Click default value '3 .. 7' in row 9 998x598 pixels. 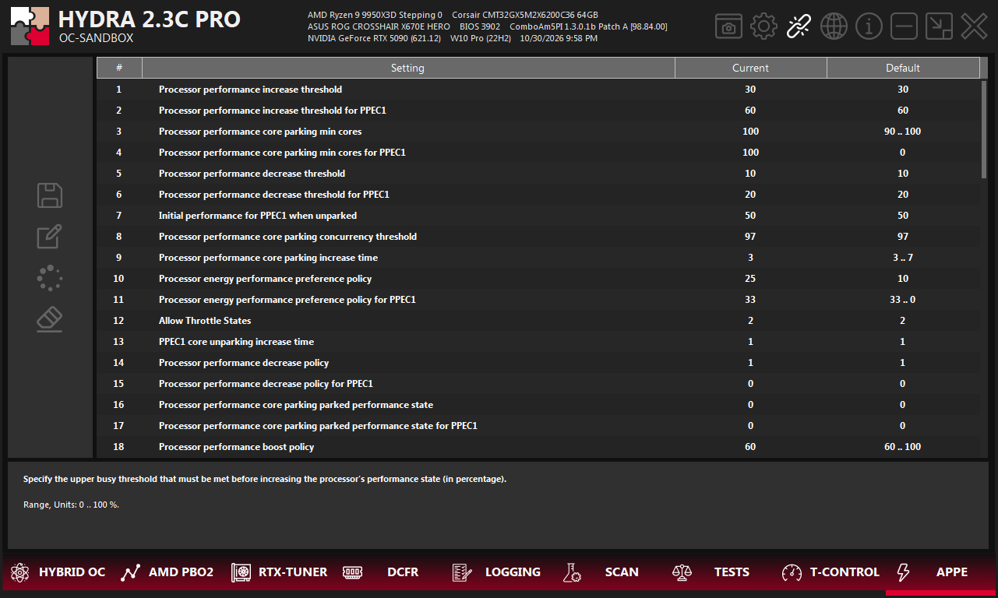tap(903, 258)
